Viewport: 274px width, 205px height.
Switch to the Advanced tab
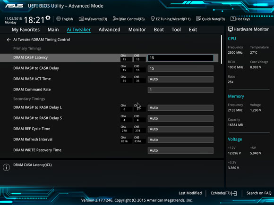pyautogui.click(x=110, y=30)
